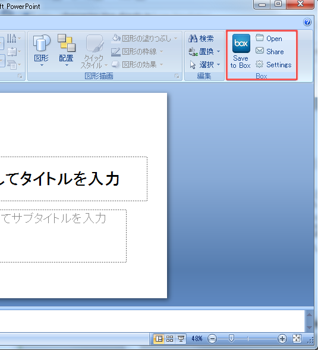Click the 48% zoom level button
The width and height of the screenshot is (318, 350).
[x=197, y=339]
